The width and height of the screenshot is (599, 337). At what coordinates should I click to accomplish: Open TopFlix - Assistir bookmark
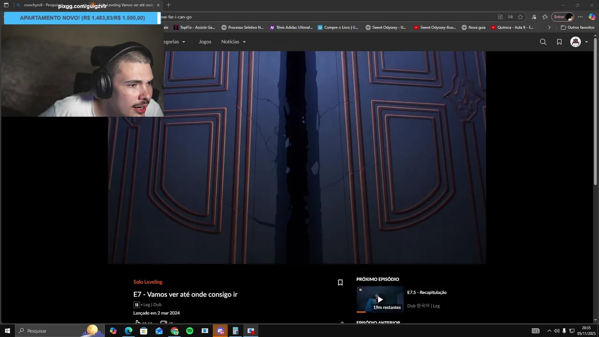coord(194,28)
